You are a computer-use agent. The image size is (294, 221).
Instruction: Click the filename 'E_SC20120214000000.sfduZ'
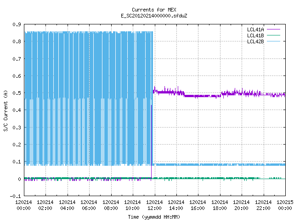click(x=154, y=16)
